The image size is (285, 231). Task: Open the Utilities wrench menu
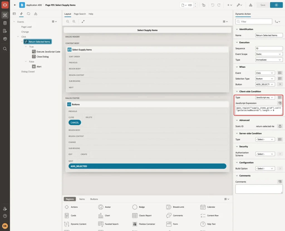click(x=239, y=5)
